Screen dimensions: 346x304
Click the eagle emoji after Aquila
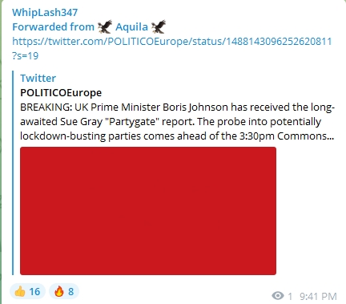click(x=159, y=26)
